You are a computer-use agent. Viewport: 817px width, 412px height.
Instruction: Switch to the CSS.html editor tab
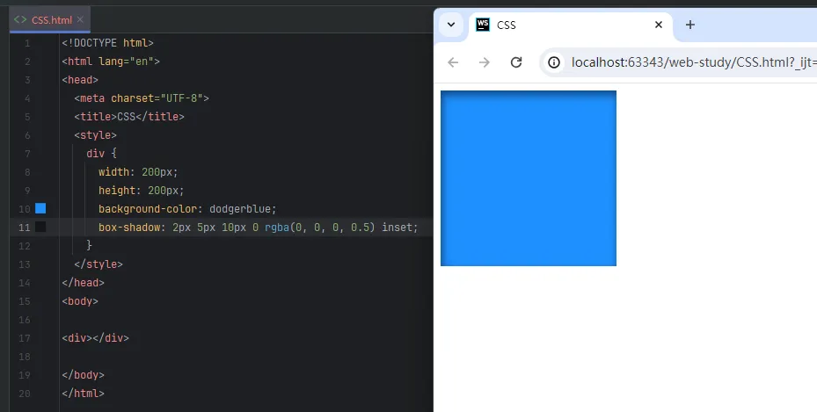(51, 19)
